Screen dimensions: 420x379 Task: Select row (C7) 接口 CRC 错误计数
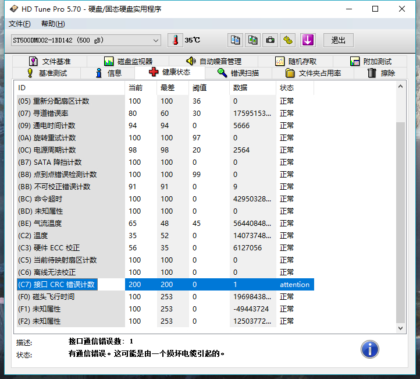click(x=165, y=284)
